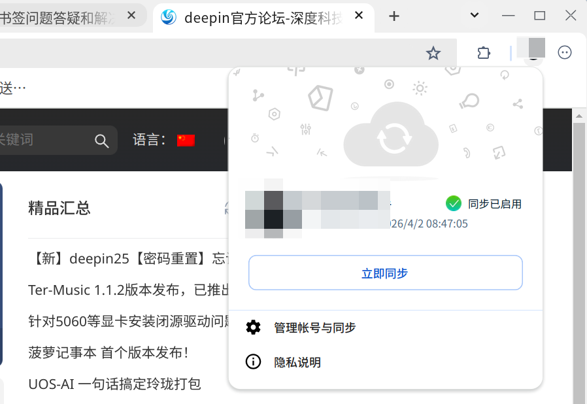This screenshot has height=404, width=587.
Task: Click the info icon beside 隐私说明
Action: (x=253, y=362)
